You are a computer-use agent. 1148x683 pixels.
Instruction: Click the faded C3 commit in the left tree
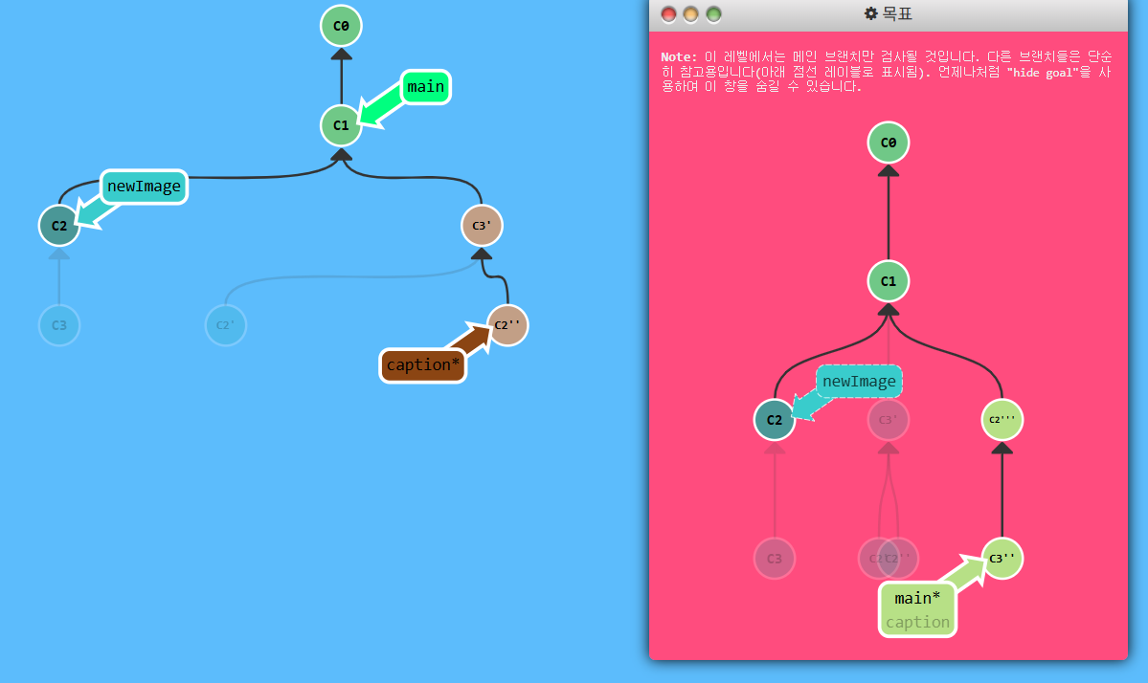(x=59, y=325)
